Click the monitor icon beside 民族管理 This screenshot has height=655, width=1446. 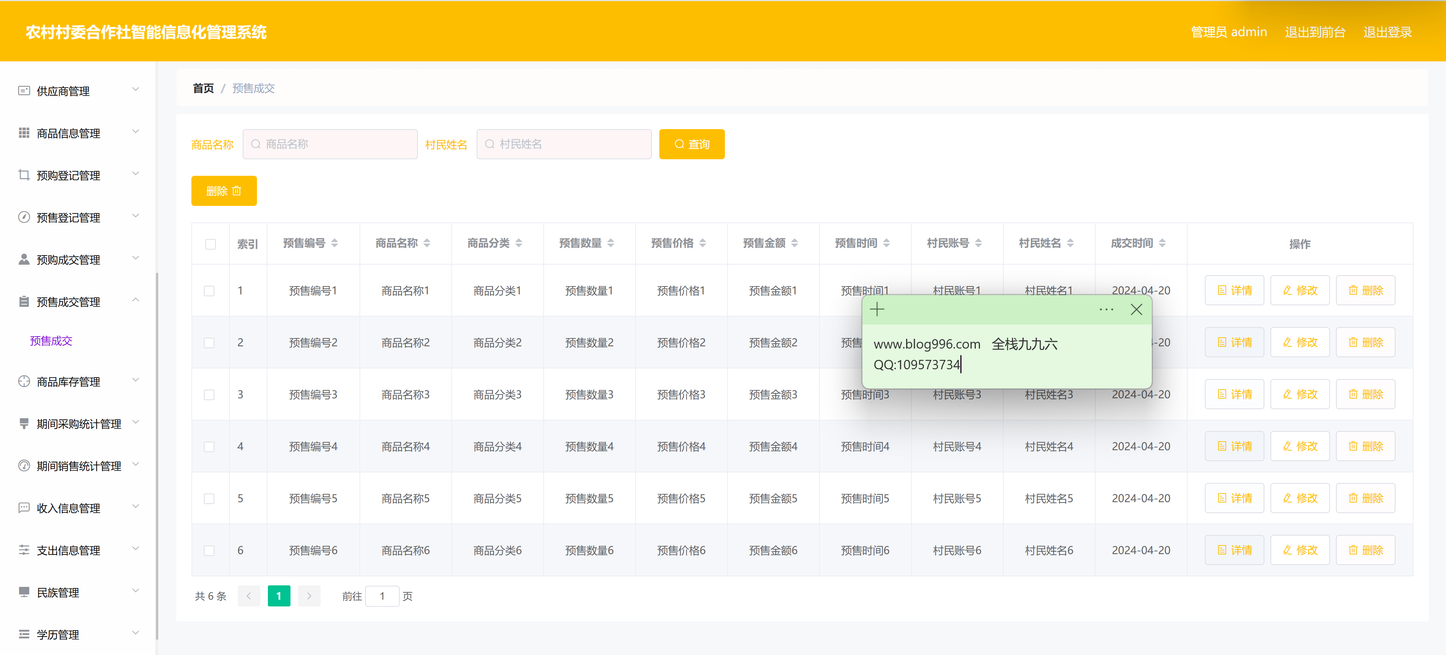pos(24,592)
